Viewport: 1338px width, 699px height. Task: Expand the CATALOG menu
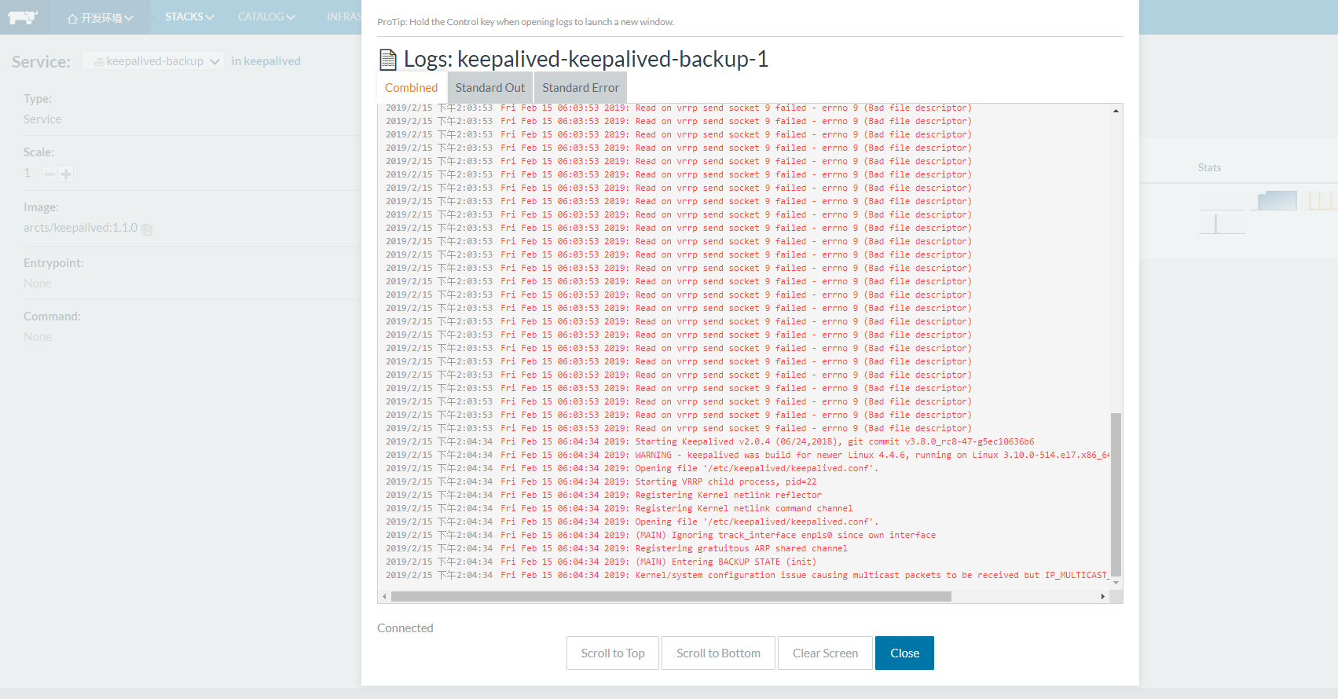266,16
